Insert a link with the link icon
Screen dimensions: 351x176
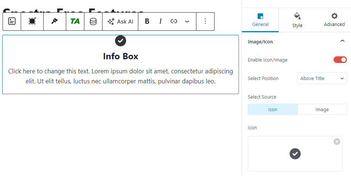click(174, 21)
